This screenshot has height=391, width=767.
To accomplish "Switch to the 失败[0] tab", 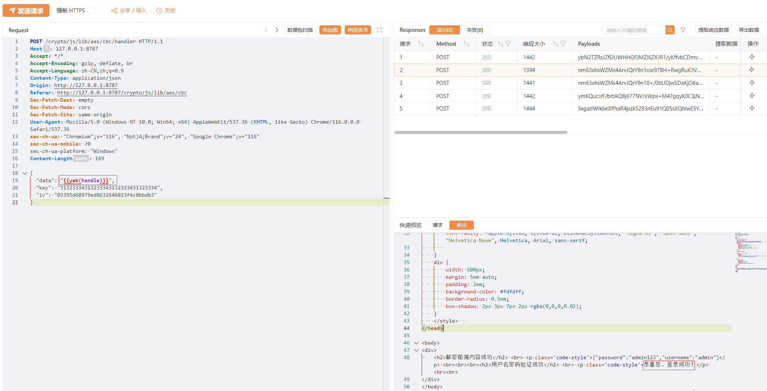I will click(475, 30).
